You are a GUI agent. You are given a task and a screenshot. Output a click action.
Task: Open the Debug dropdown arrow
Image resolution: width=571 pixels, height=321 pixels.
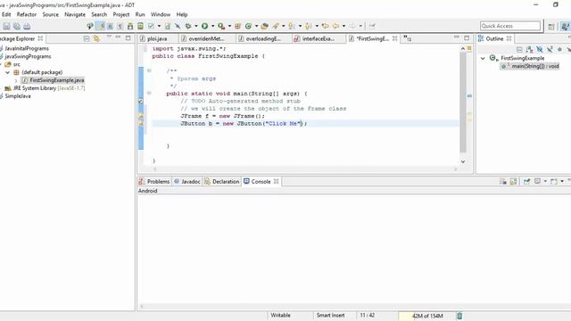tap(196, 26)
